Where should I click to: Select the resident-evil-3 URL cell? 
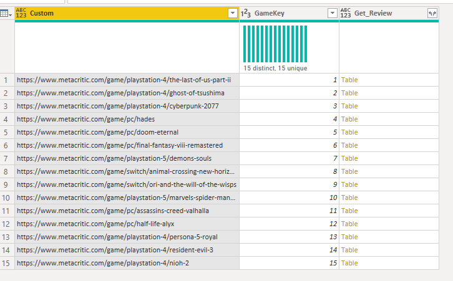tap(127, 250)
